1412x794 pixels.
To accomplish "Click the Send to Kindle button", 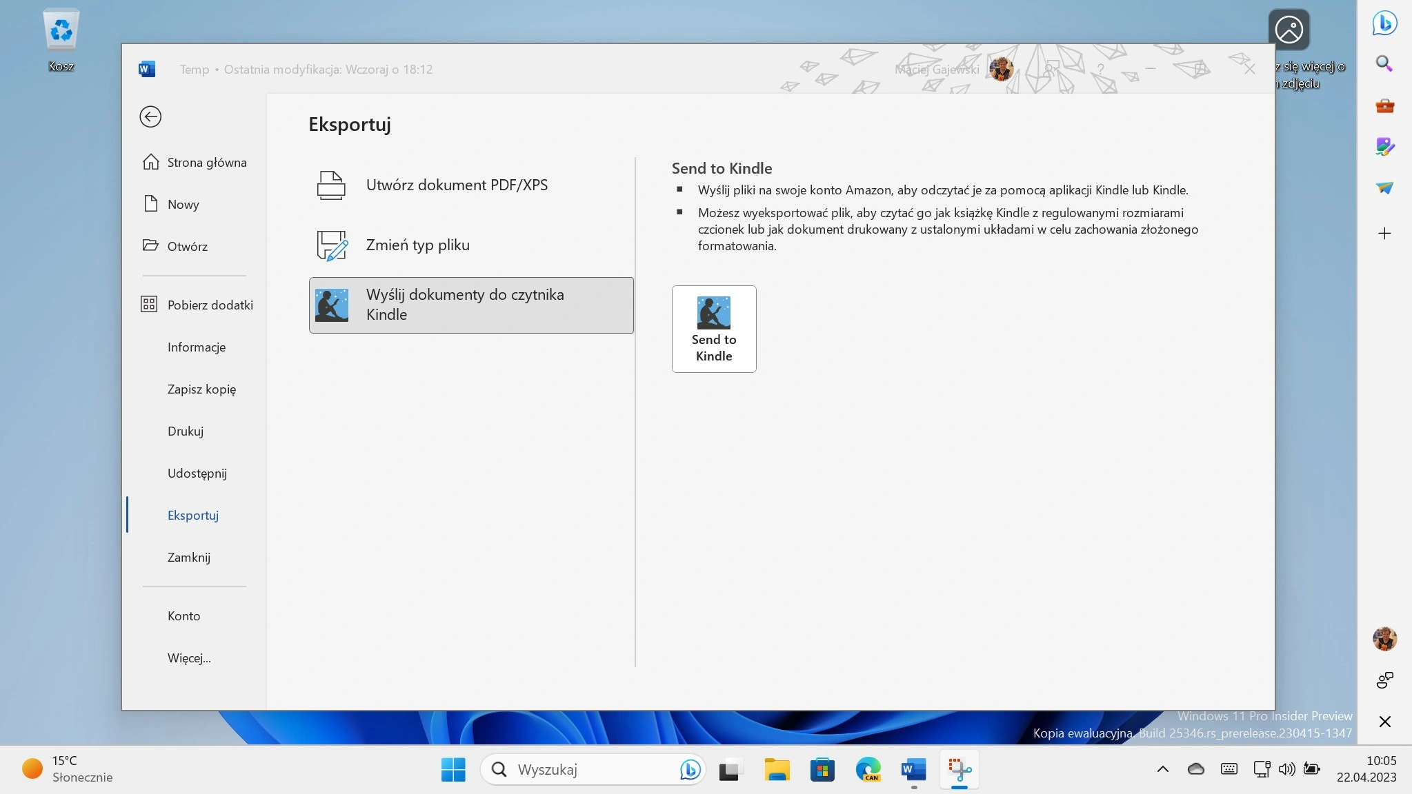I will click(x=714, y=329).
